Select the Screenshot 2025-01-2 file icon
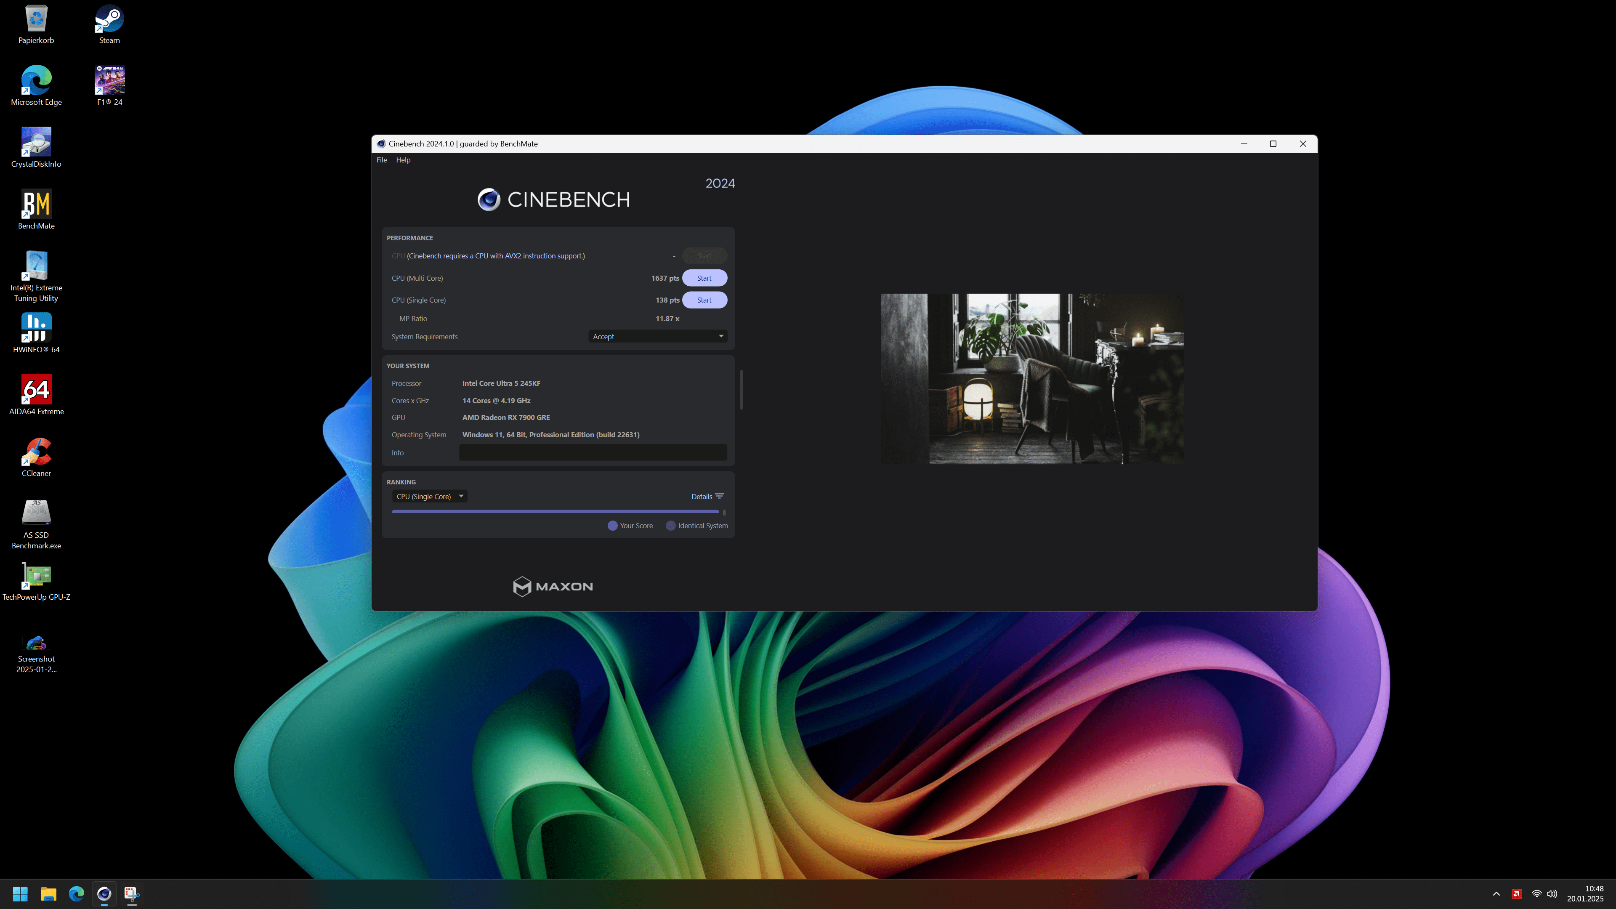1616x909 pixels. [x=36, y=654]
